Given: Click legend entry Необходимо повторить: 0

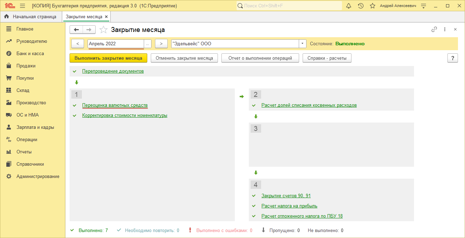Looking at the screenshot, I should (x=152, y=230).
